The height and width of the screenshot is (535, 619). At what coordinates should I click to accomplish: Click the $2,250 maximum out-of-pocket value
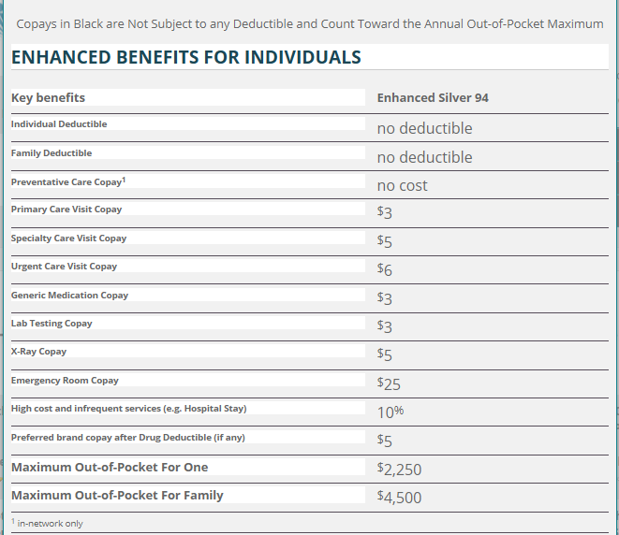pyautogui.click(x=399, y=469)
